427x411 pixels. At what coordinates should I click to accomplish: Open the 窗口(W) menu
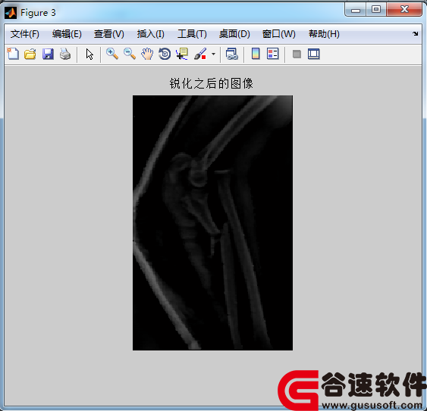(x=279, y=34)
